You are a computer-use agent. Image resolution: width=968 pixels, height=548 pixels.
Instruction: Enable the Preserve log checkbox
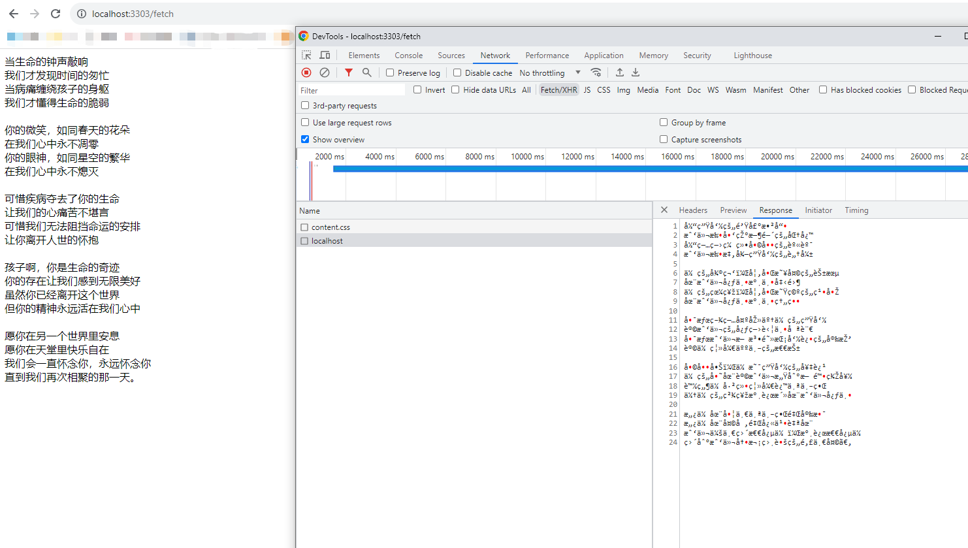click(x=390, y=73)
